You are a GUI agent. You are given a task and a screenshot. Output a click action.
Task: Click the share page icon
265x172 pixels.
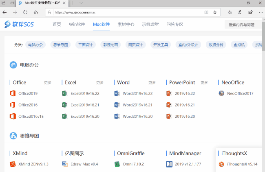coord(250,12)
